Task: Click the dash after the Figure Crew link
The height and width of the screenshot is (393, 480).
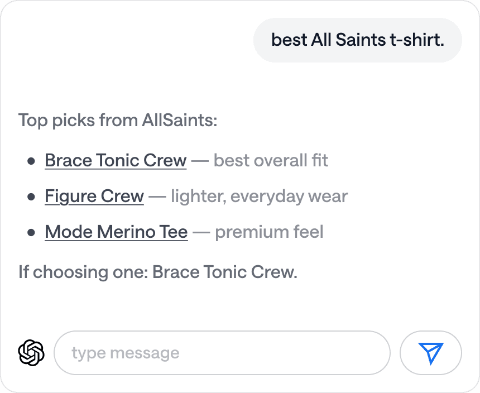Action: [157, 196]
